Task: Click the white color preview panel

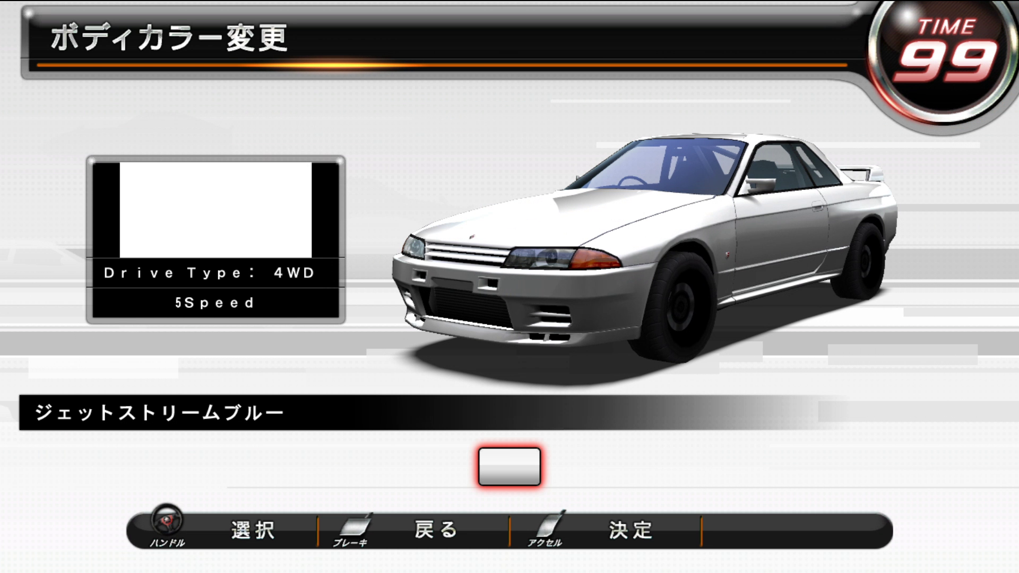Action: 215,210
